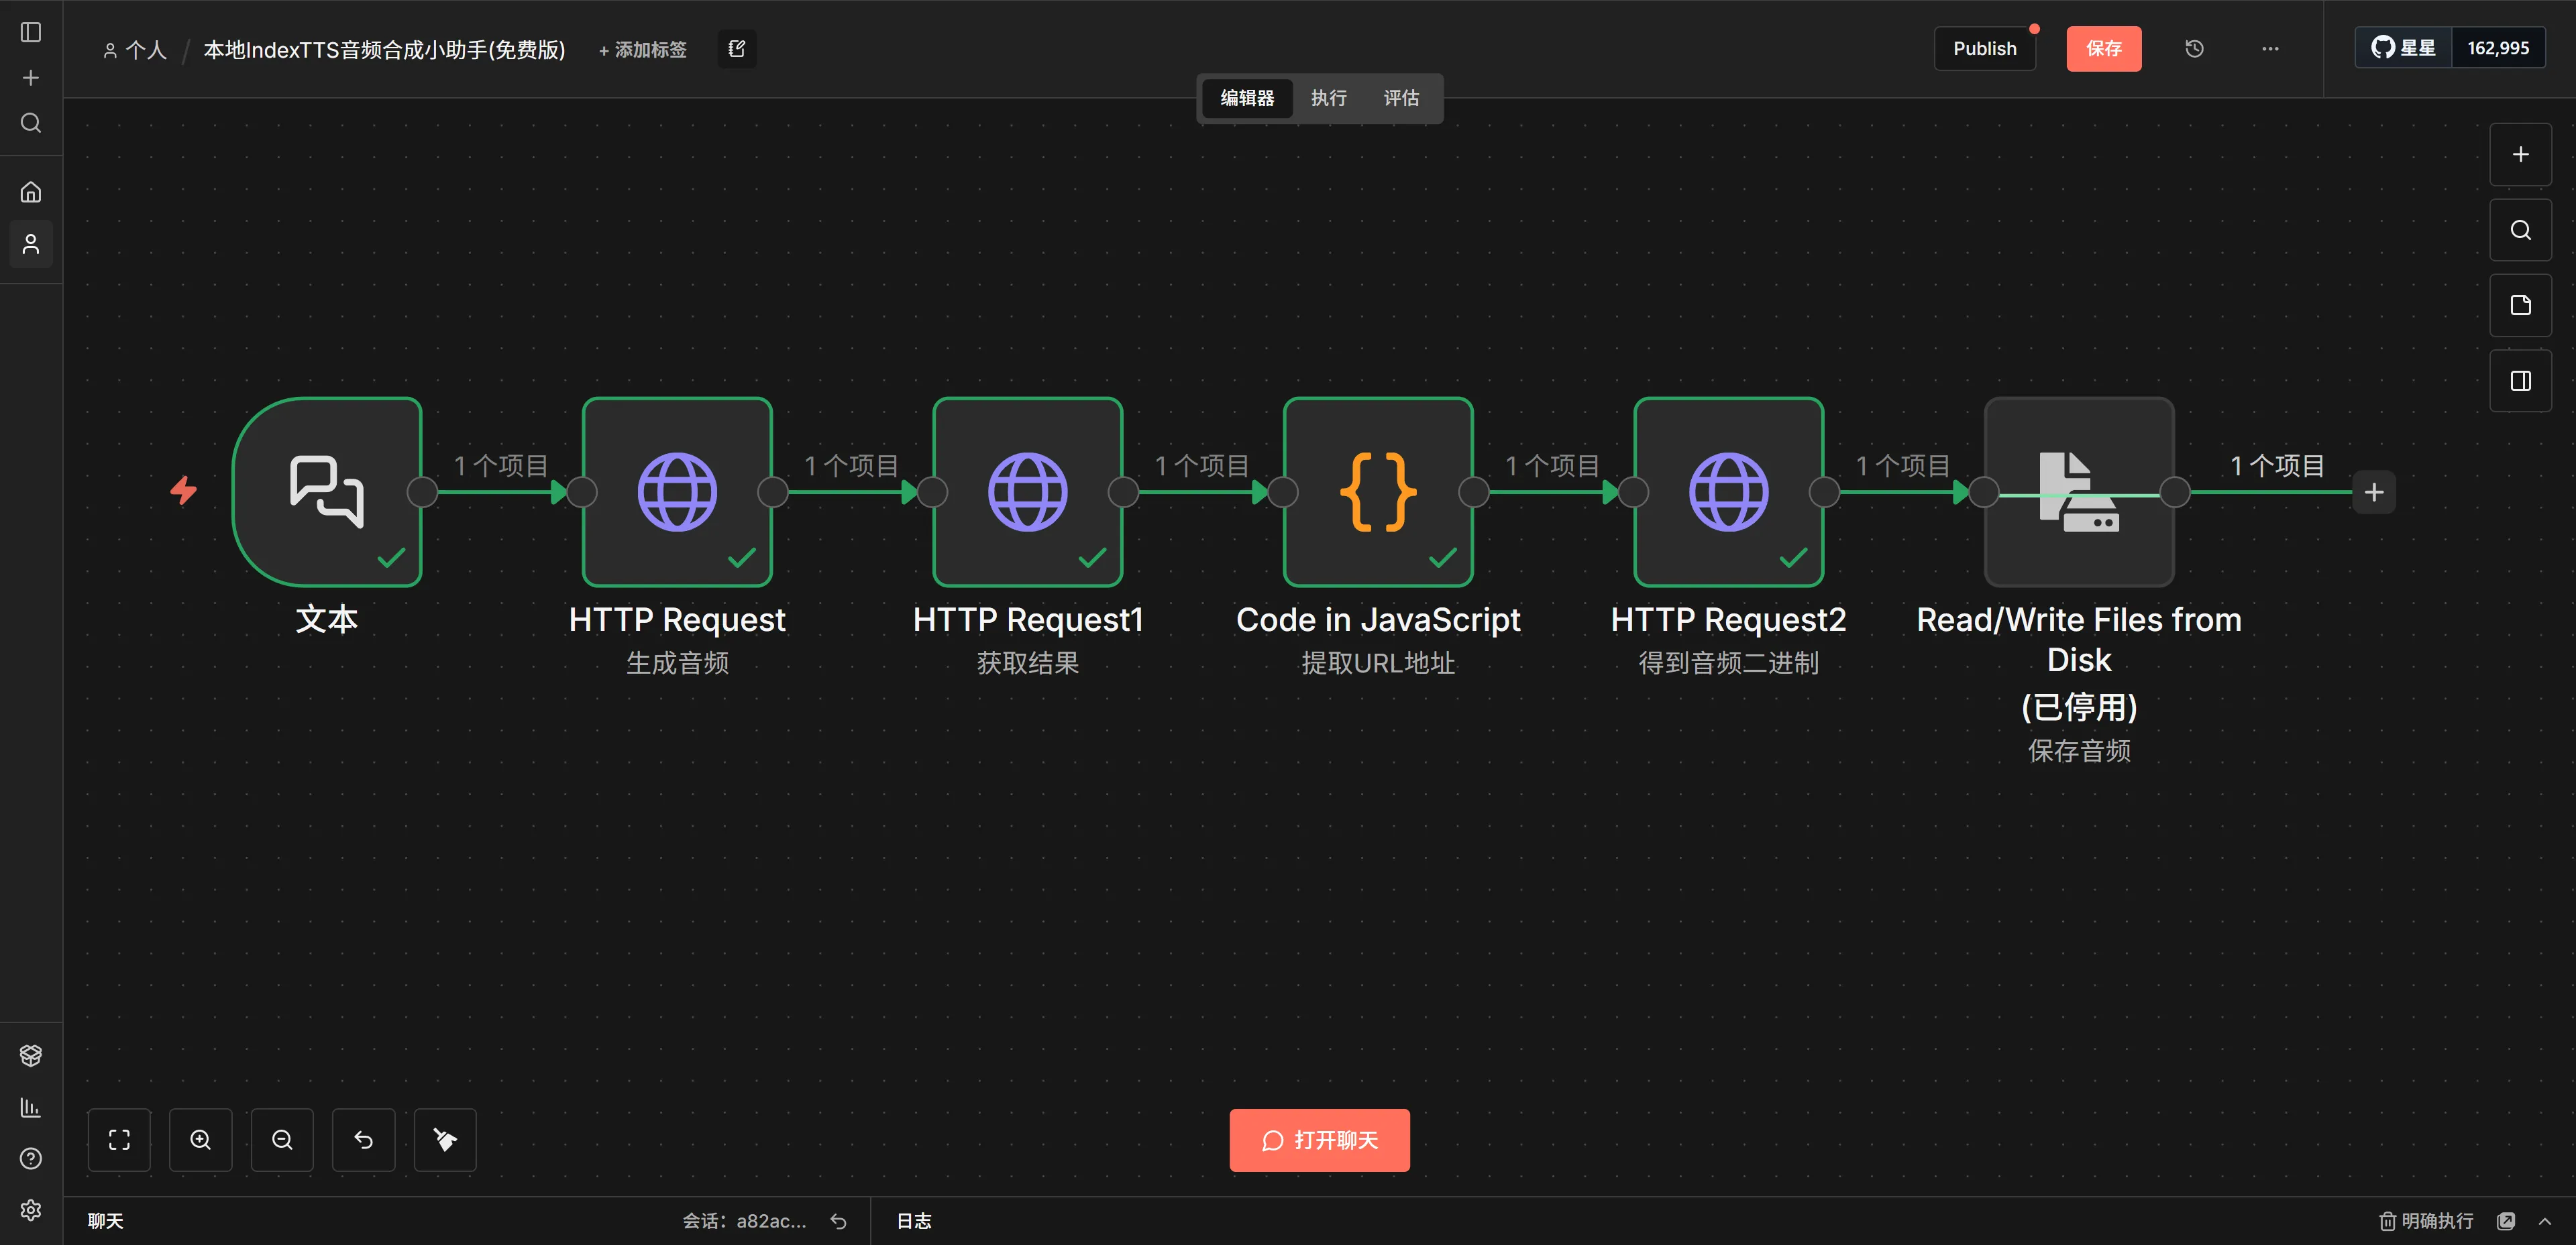
Task: Click the fit-to-view zoom icon
Action: (119, 1139)
